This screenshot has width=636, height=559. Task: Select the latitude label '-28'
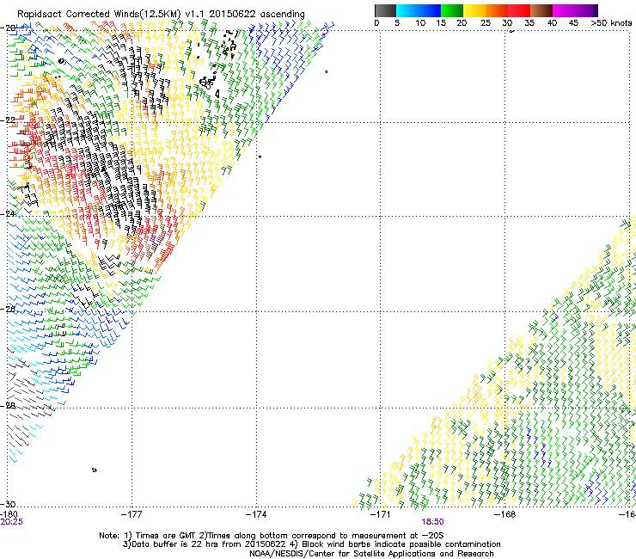(x=9, y=405)
